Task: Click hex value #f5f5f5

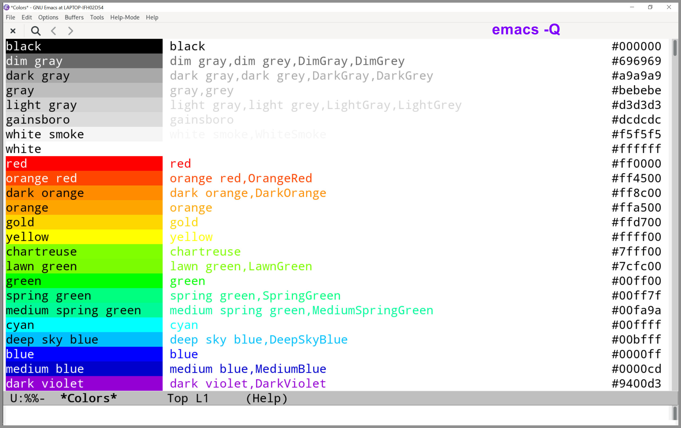Action: click(x=636, y=134)
